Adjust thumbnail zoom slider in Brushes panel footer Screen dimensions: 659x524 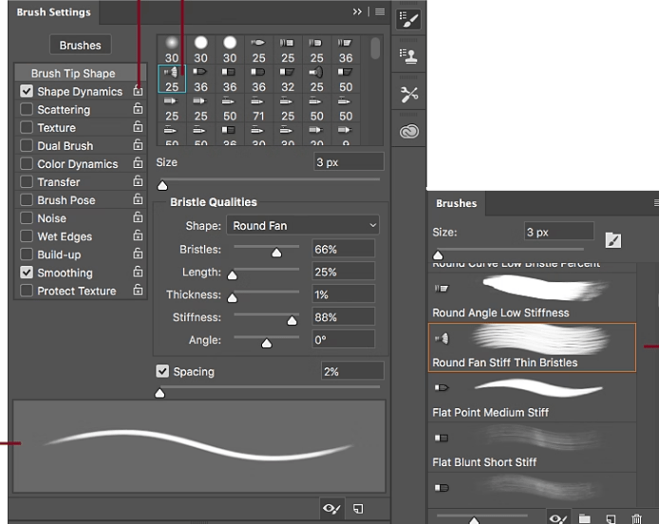coord(474,520)
